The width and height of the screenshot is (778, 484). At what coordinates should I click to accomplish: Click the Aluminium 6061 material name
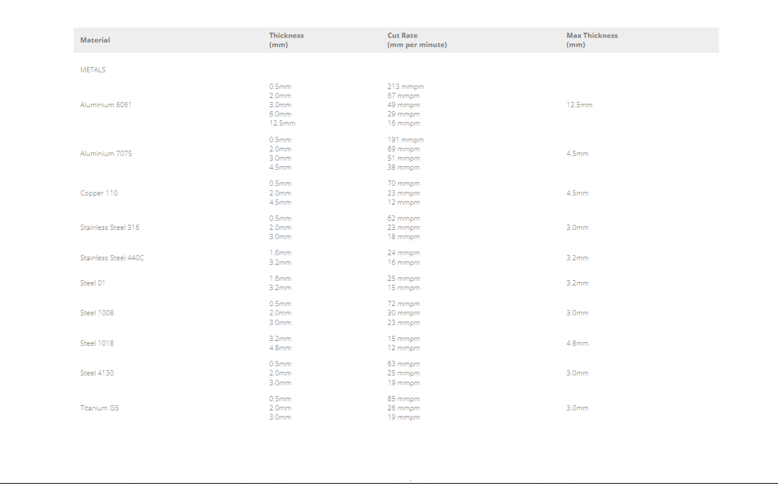[x=106, y=105]
